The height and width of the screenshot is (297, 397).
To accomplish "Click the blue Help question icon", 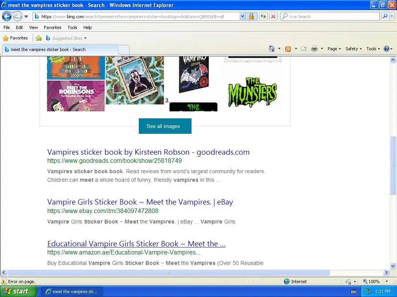I will 387,49.
